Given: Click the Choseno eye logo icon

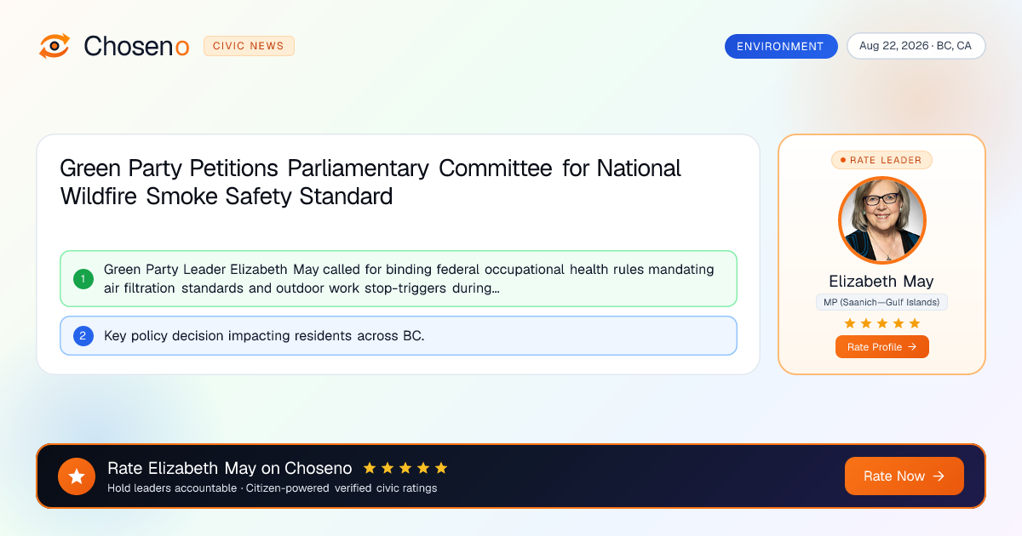Looking at the screenshot, I should (55, 46).
